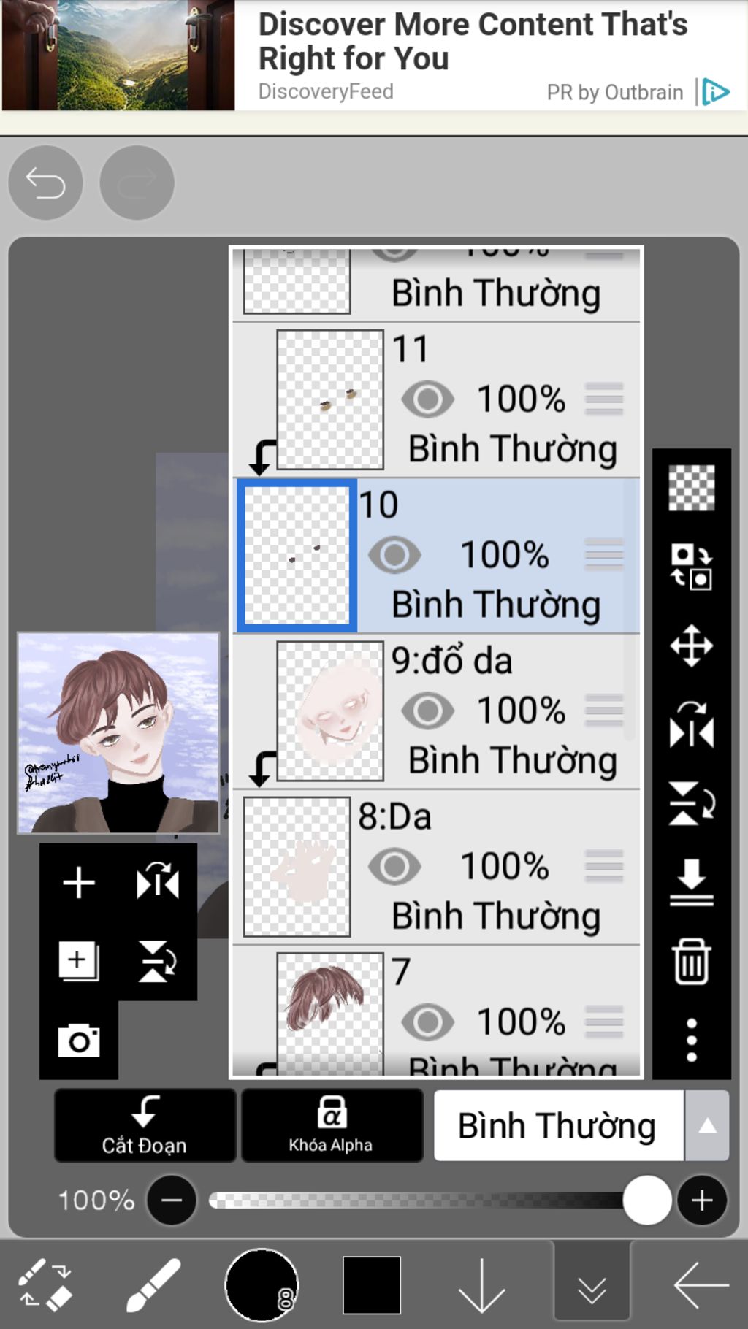Tap the brush/eraser switch tool icon
This screenshot has width=748, height=1329.
click(x=45, y=1285)
